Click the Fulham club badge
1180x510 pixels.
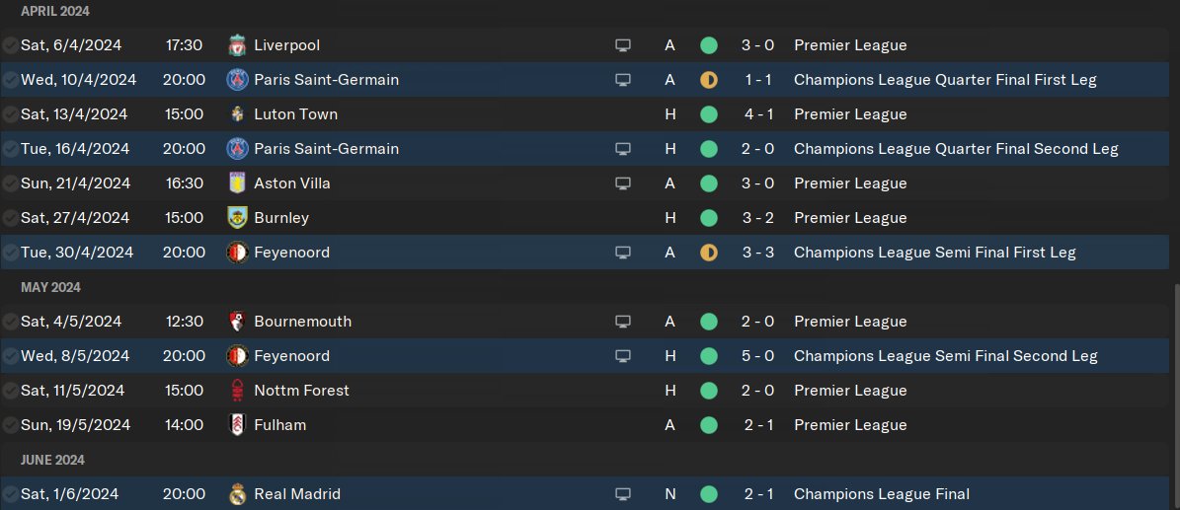pos(237,425)
